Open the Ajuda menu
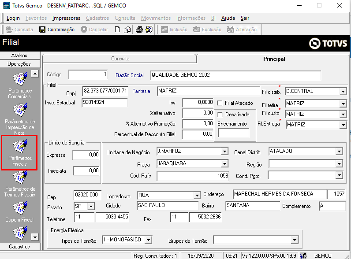 click(228, 18)
